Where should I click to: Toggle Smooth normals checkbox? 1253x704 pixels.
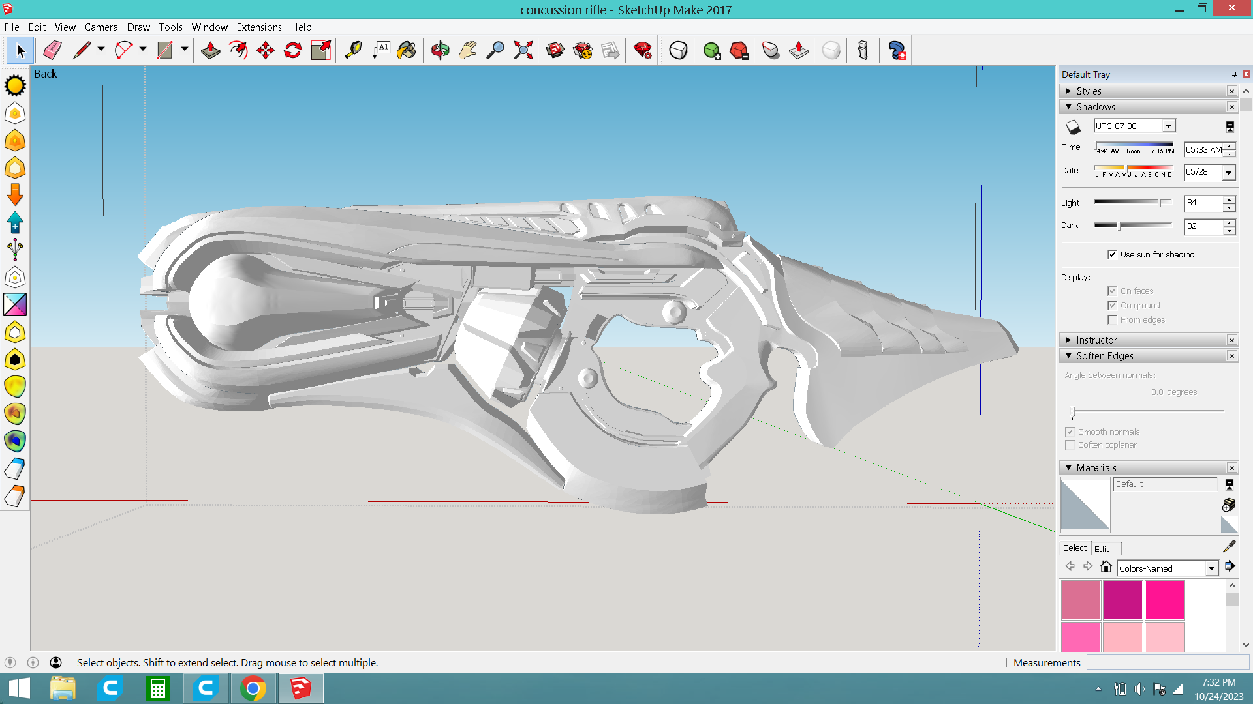[x=1070, y=432]
